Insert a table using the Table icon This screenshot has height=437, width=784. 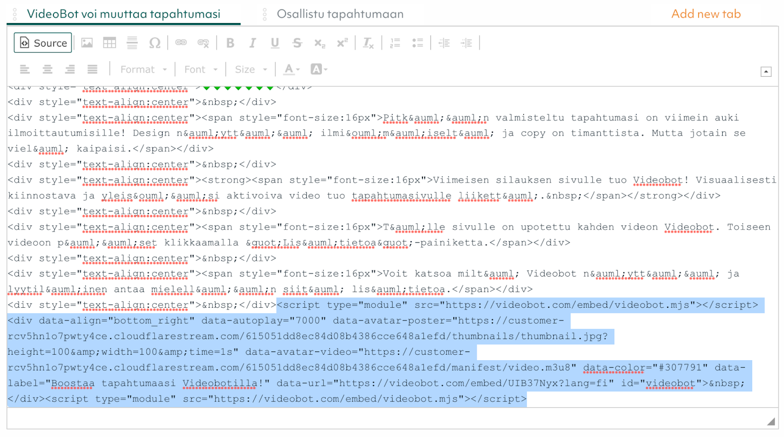tap(110, 43)
